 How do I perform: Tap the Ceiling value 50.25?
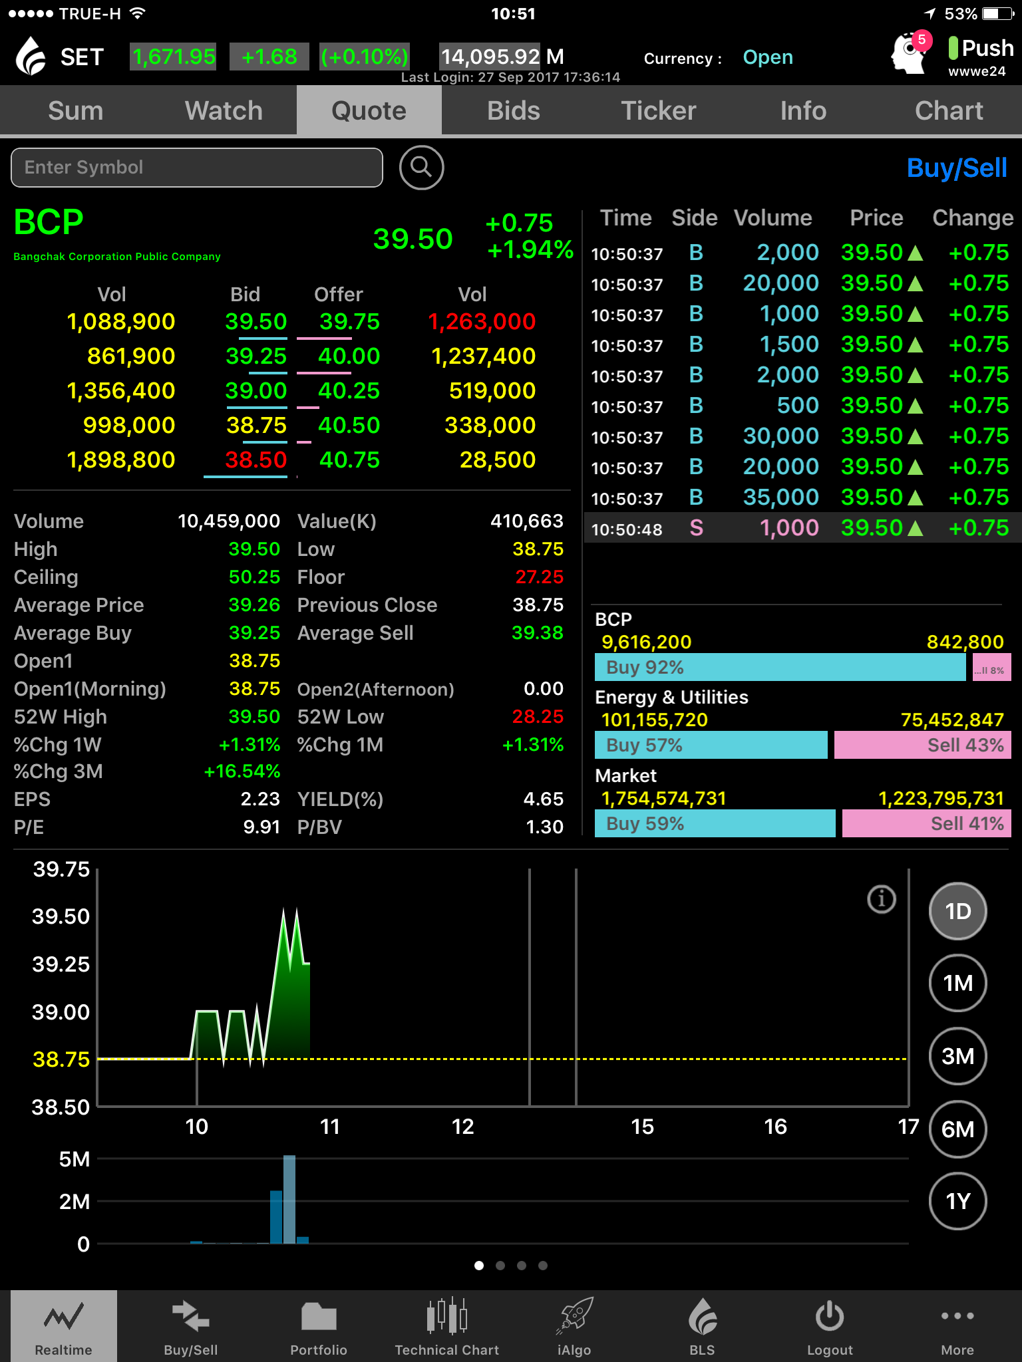(254, 577)
